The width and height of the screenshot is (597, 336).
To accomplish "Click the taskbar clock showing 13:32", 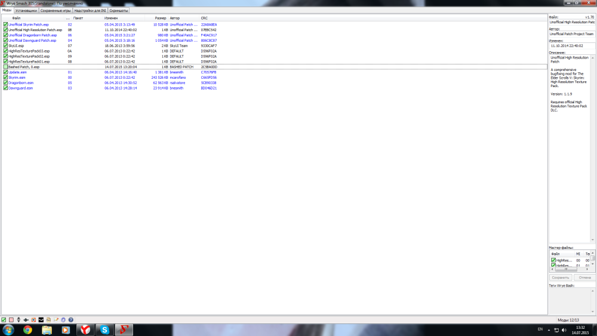I will click(x=580, y=330).
